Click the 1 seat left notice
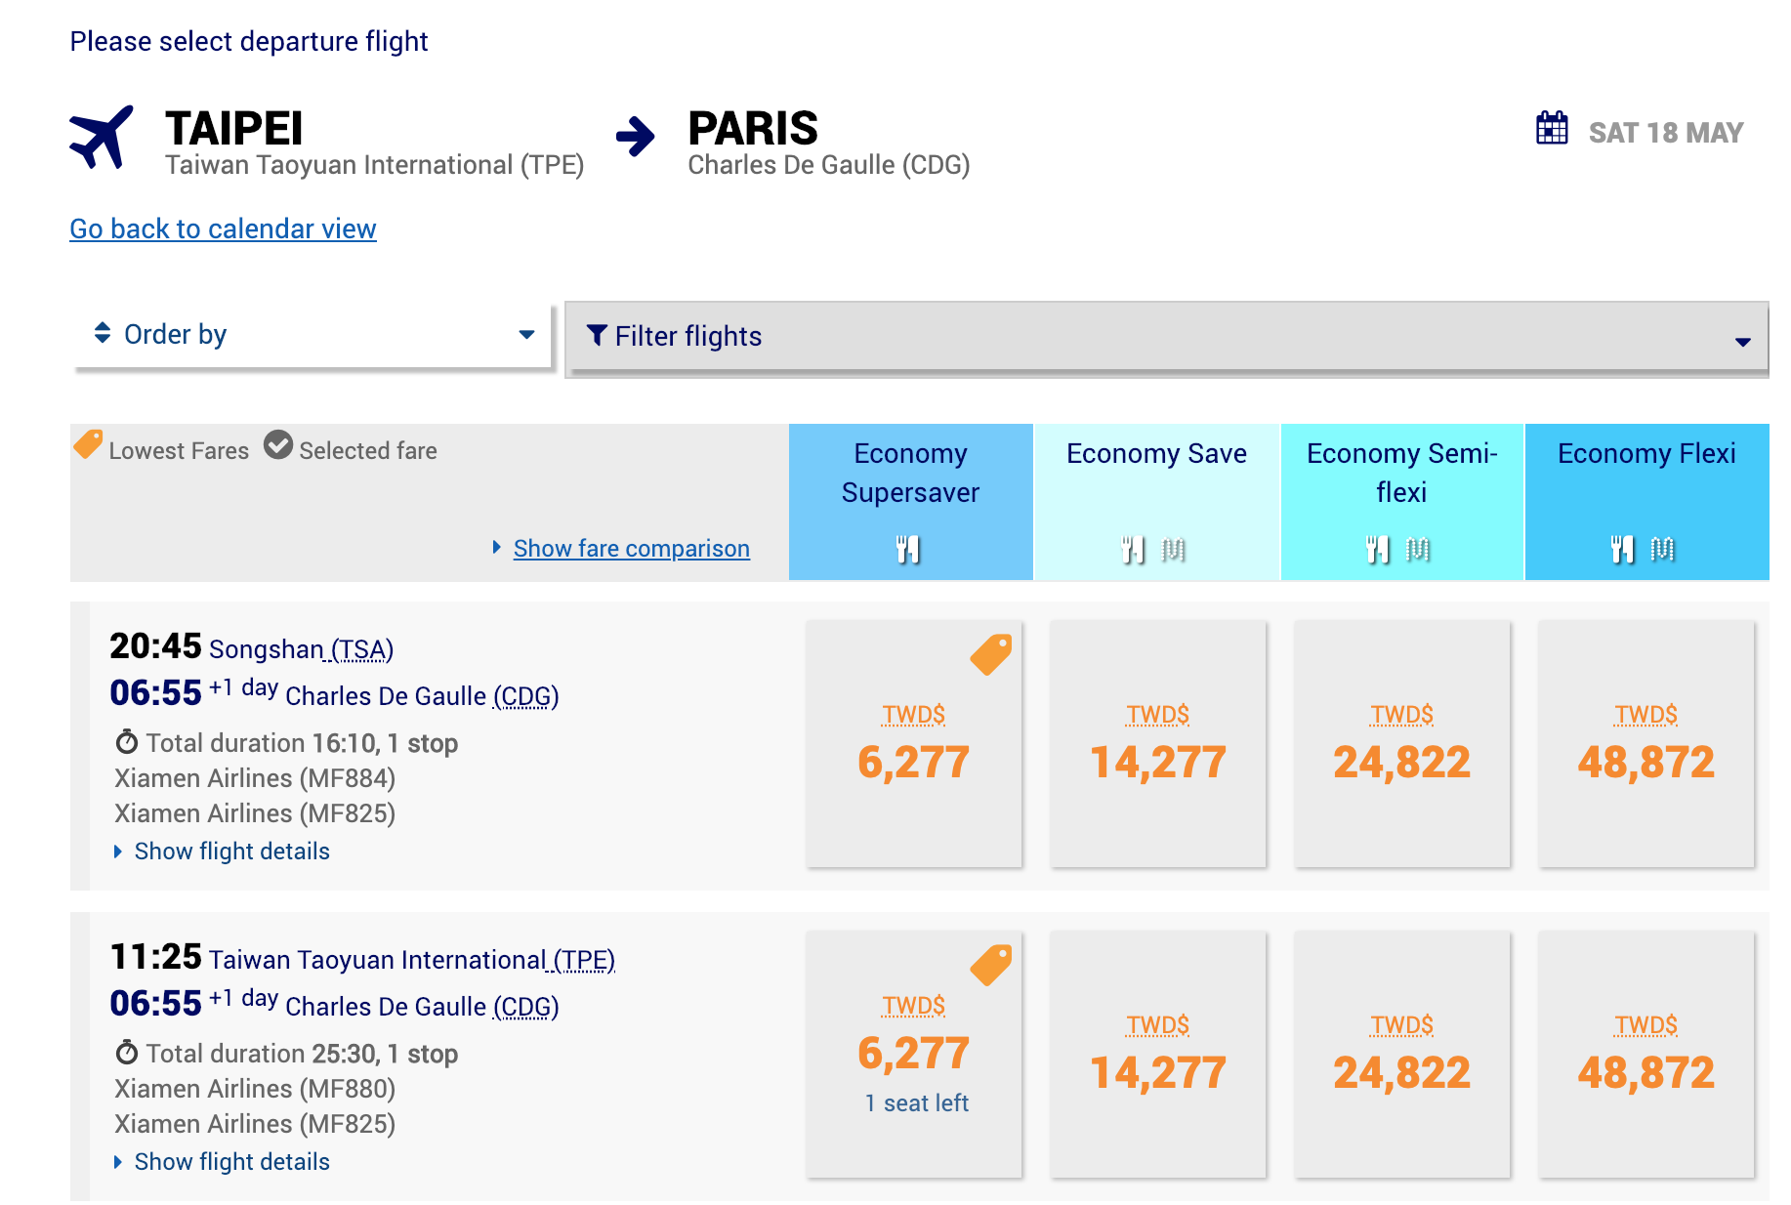 coord(917,1103)
